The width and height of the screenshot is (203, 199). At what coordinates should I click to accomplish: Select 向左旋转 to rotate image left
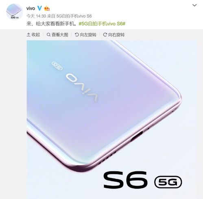(x=85, y=35)
